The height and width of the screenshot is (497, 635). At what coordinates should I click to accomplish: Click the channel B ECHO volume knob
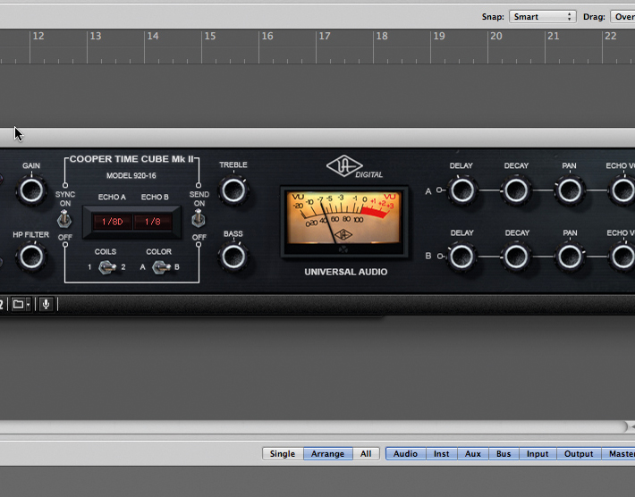622,257
